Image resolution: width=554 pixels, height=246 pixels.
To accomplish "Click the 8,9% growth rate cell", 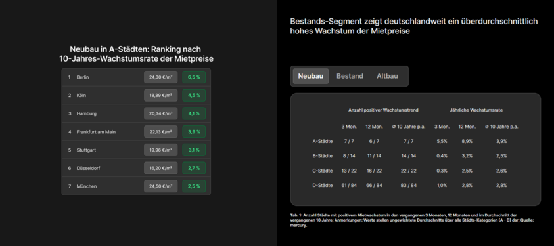I will coord(467,141).
